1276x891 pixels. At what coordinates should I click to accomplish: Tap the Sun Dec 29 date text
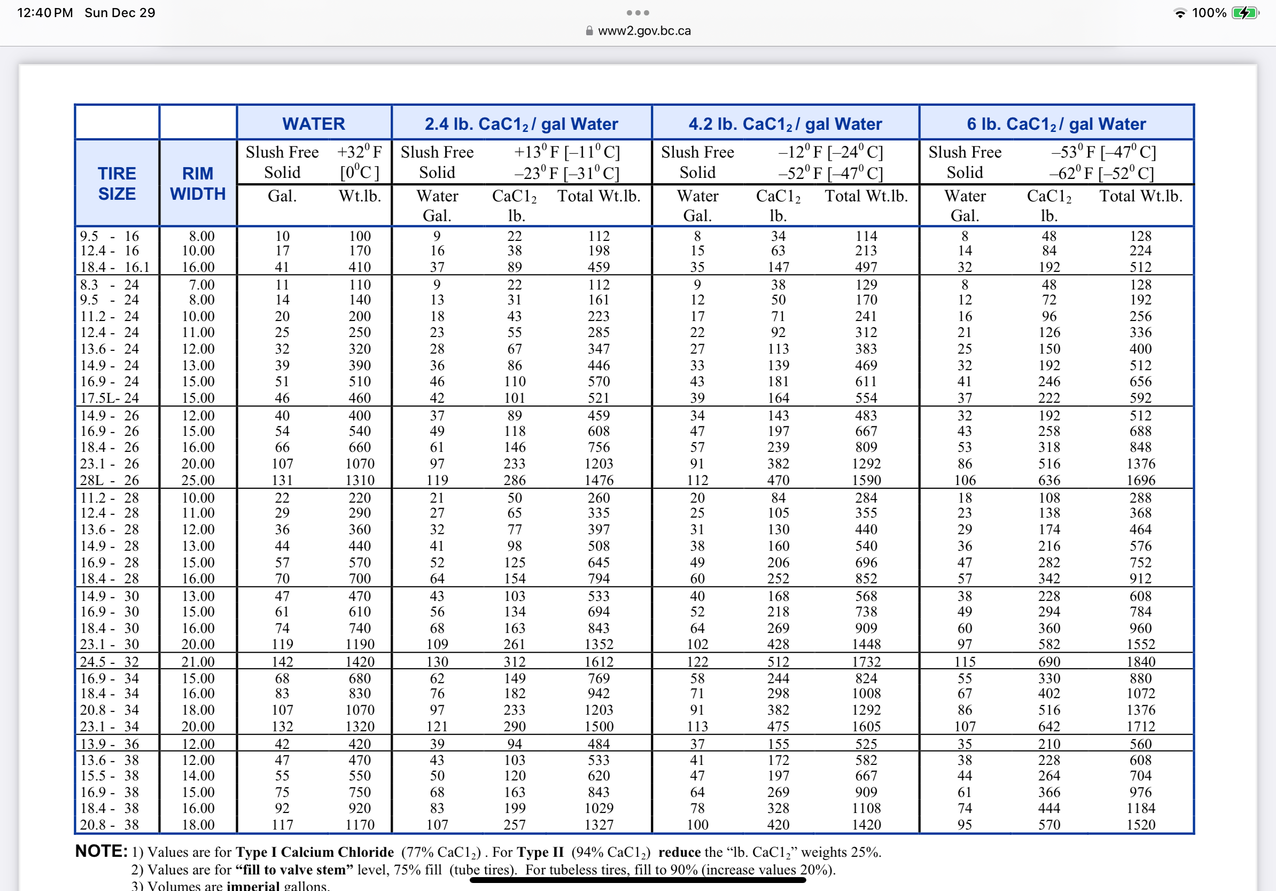pyautogui.click(x=120, y=13)
